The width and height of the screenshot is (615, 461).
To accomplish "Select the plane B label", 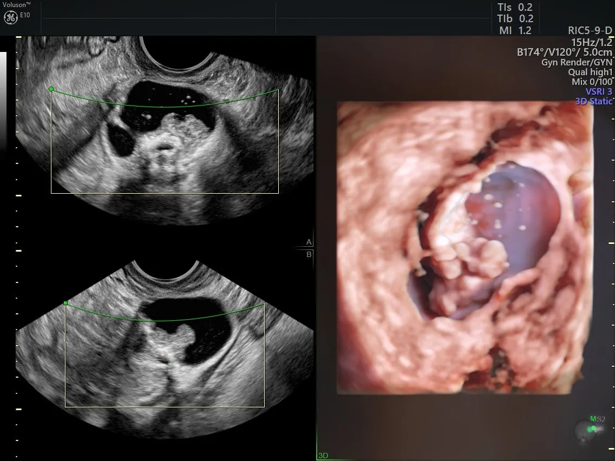I will (309, 254).
